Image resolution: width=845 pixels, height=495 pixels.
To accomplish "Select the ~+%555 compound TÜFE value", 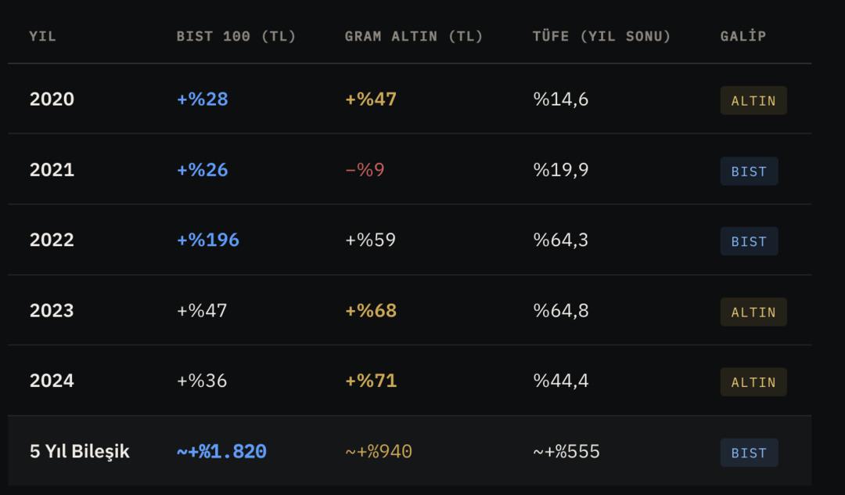I will point(566,451).
